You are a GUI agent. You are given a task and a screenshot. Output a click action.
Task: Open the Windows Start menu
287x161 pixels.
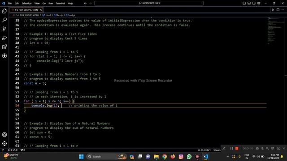click(x=82, y=157)
